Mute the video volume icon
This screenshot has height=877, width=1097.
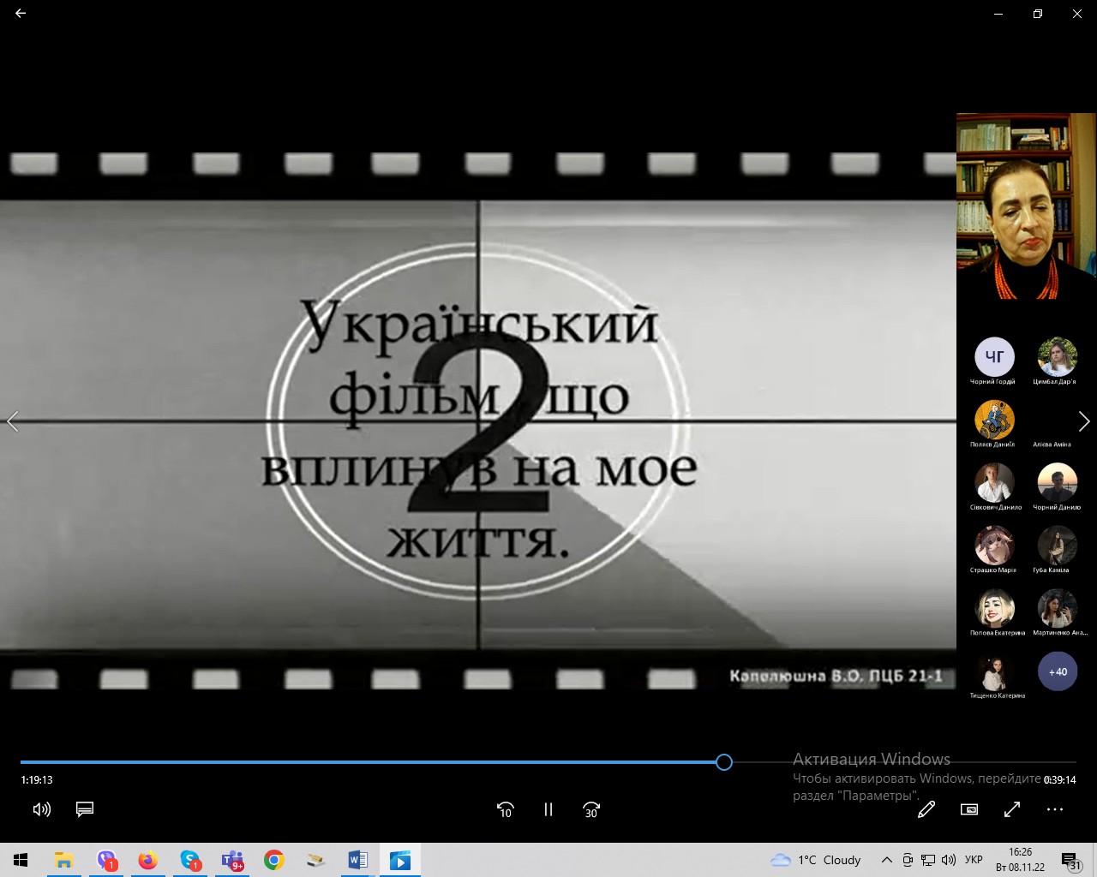click(x=41, y=809)
